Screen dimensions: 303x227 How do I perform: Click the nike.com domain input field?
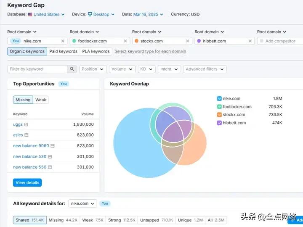(x=37, y=41)
